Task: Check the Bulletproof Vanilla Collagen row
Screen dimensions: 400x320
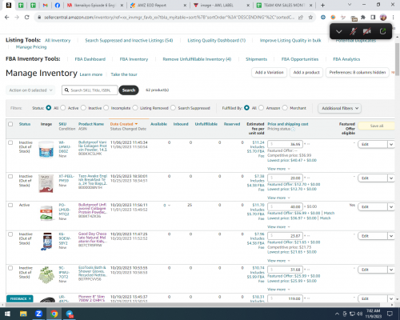Action: pyautogui.click(x=10, y=142)
